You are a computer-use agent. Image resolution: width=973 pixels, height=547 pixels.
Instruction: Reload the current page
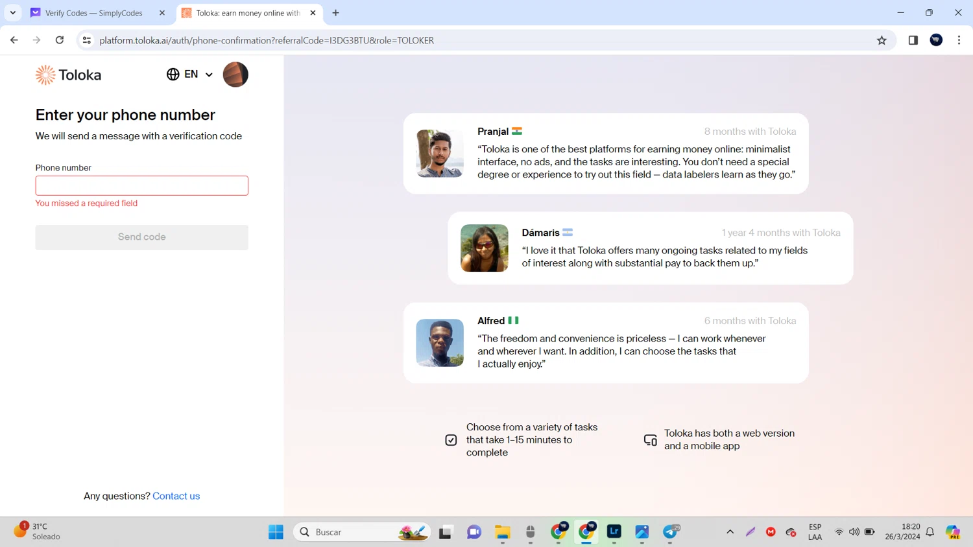coord(60,40)
